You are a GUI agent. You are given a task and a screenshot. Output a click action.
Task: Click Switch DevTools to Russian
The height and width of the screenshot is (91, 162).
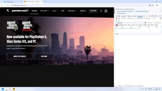point(141,11)
